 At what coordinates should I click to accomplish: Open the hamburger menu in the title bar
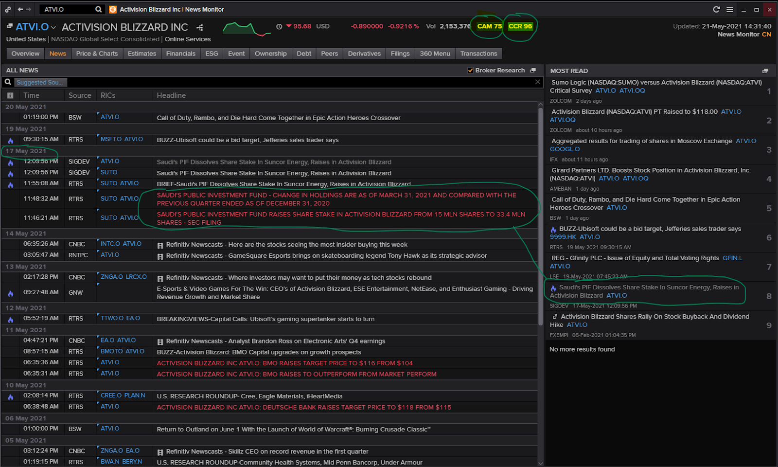[730, 9]
